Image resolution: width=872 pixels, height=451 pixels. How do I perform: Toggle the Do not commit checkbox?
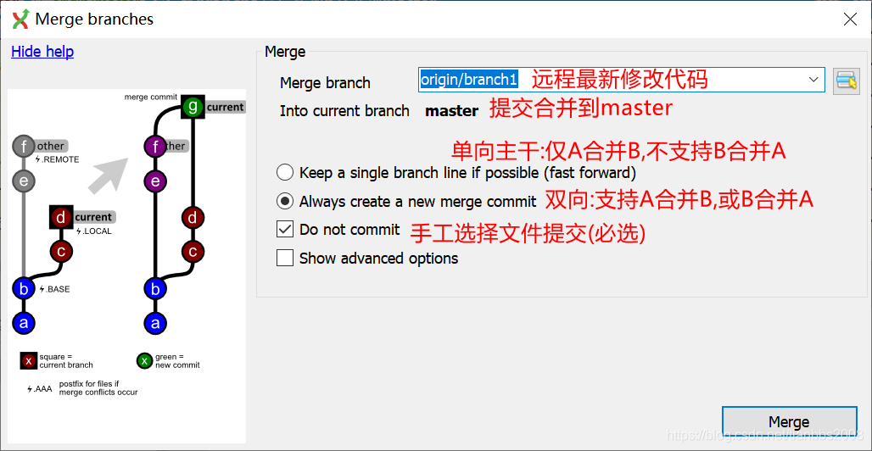point(285,229)
